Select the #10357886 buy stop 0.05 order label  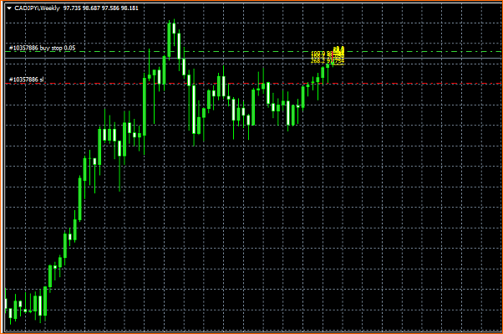(43, 49)
